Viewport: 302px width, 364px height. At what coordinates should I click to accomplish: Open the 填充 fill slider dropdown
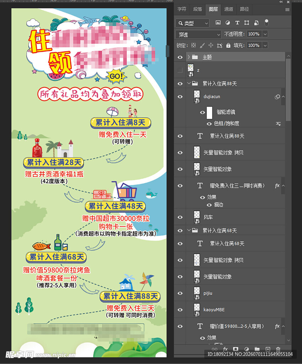(265, 45)
